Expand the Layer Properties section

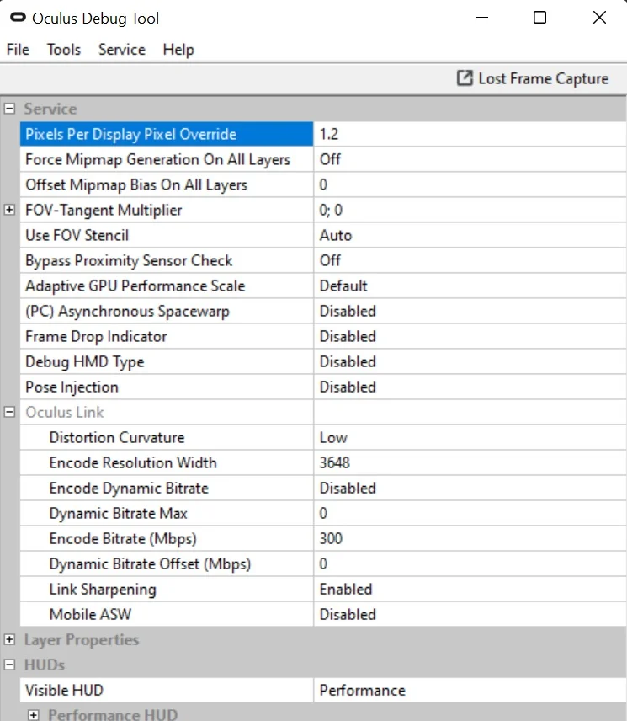point(9,639)
